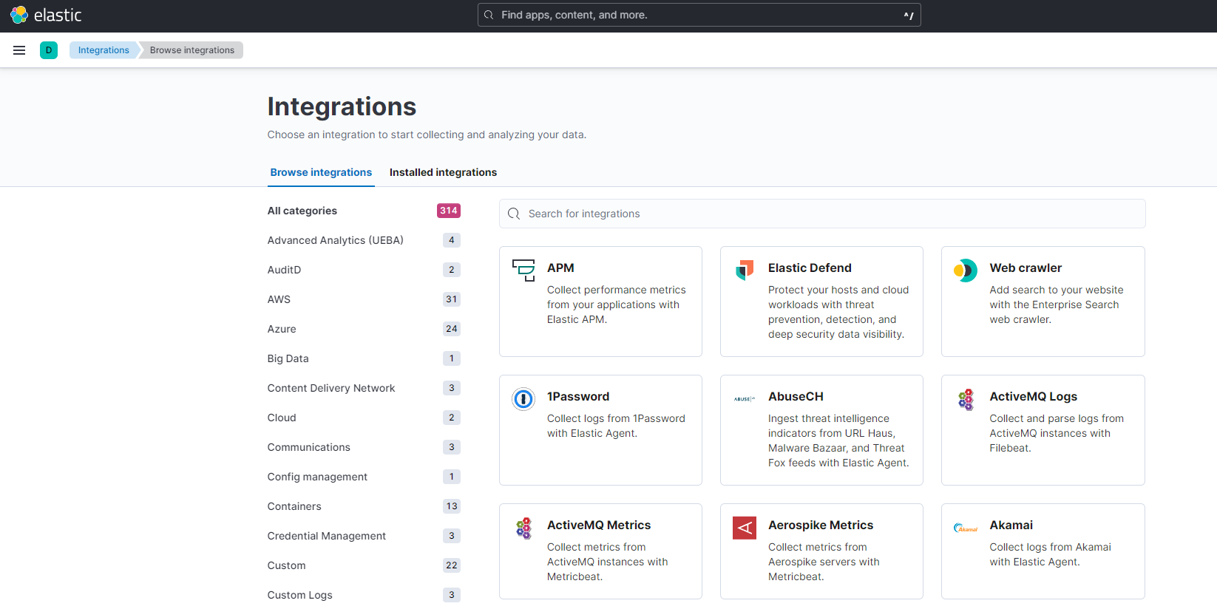Focus the Find apps, content search bar
This screenshot has width=1217, height=609.
pos(699,15)
